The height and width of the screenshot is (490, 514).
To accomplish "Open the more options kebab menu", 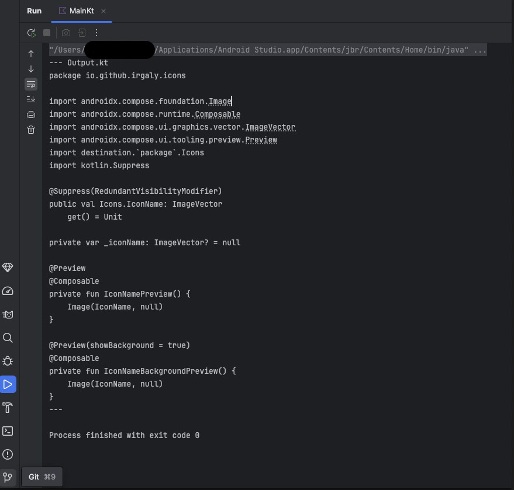I will [96, 33].
